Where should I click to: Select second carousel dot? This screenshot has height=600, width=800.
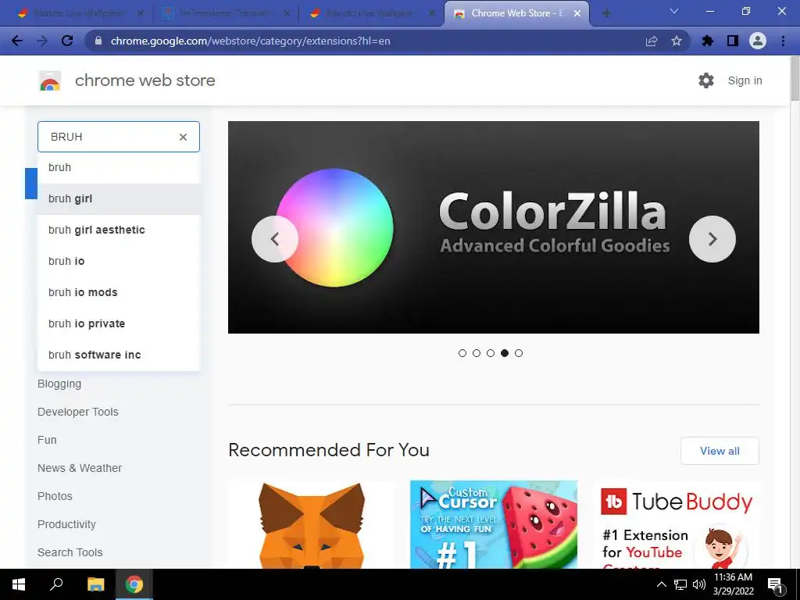pos(477,353)
